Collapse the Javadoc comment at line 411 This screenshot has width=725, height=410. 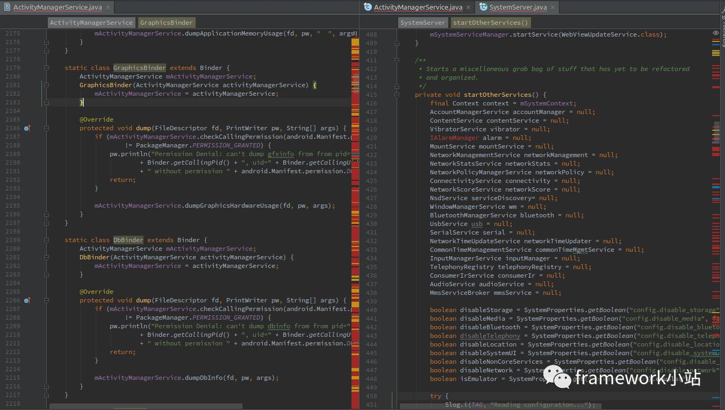397,60
